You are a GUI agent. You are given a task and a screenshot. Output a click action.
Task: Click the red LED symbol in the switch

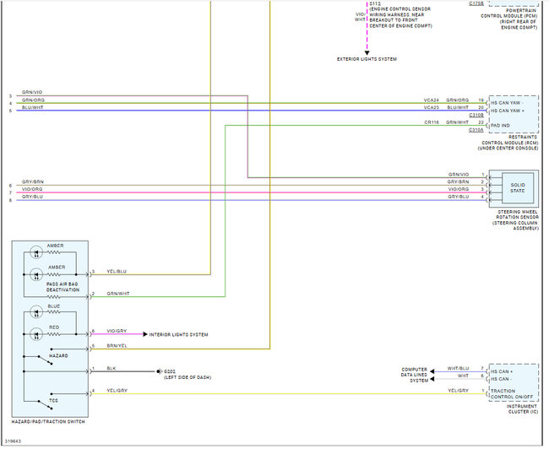click(x=36, y=334)
